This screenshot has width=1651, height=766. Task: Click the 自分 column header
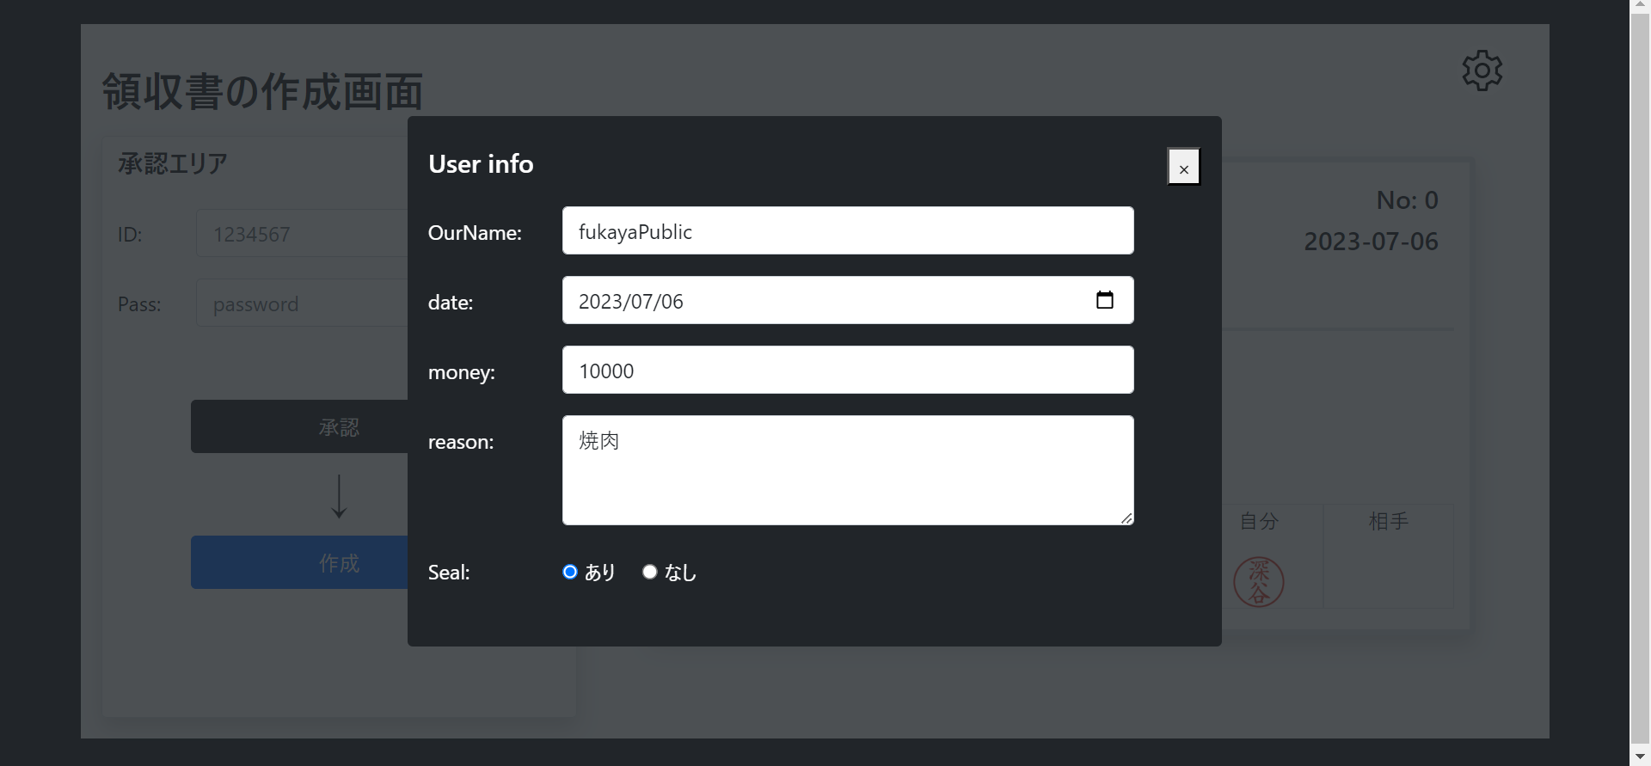point(1258,521)
